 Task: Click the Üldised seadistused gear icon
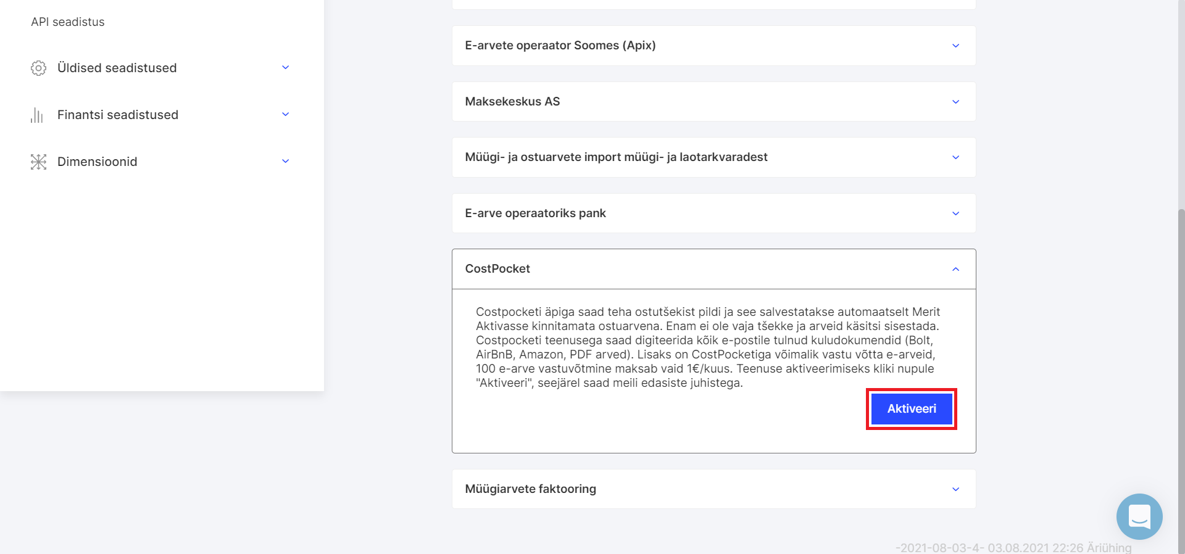click(x=38, y=68)
